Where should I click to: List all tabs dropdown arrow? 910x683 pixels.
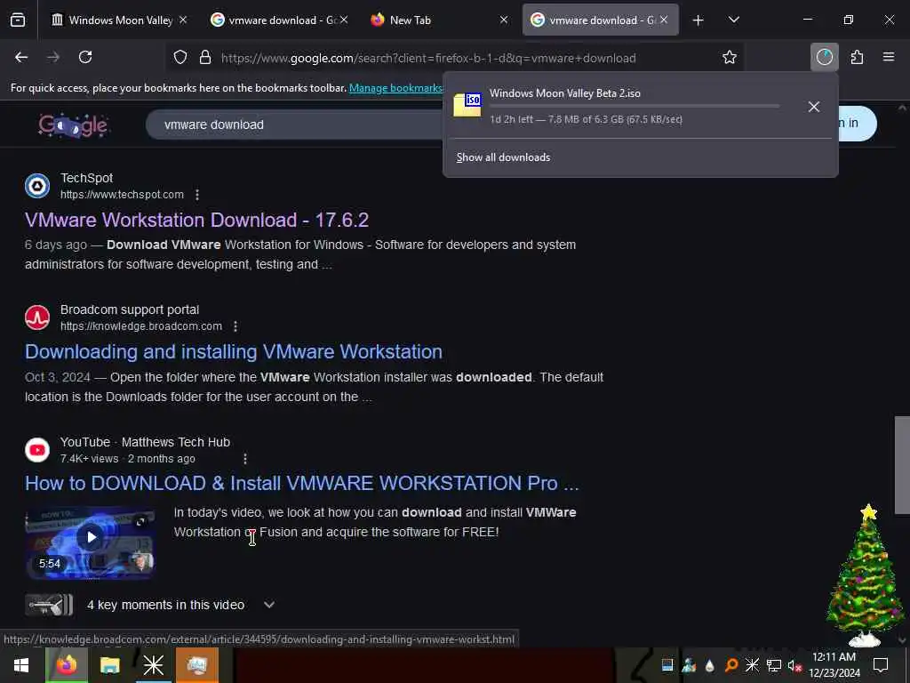pos(733,20)
